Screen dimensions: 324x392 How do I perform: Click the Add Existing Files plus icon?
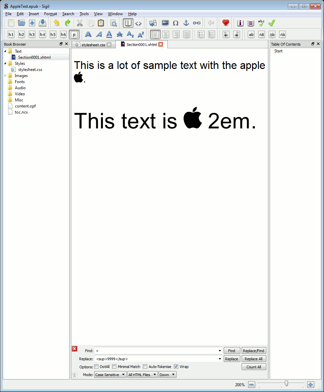click(32, 23)
